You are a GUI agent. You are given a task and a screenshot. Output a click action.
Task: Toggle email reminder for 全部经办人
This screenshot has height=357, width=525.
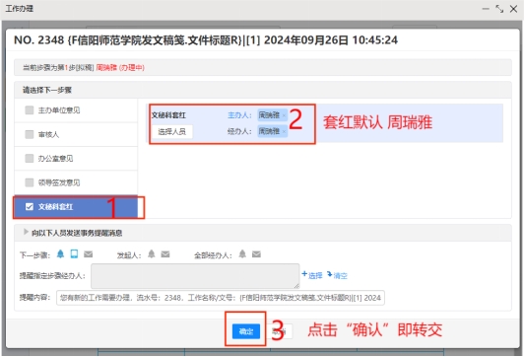click(x=256, y=254)
